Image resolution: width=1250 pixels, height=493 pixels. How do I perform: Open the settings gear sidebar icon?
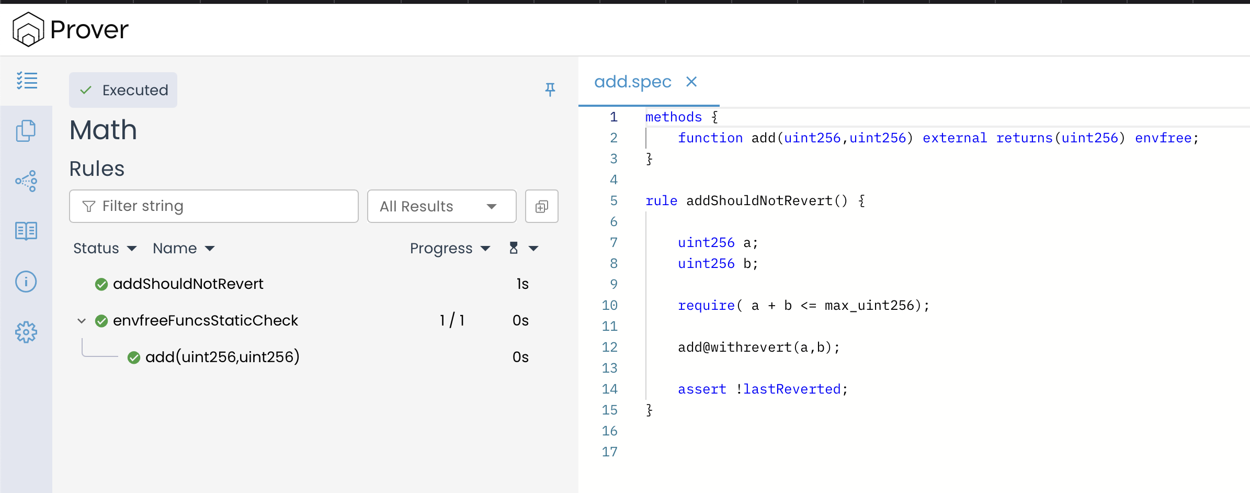pyautogui.click(x=26, y=332)
